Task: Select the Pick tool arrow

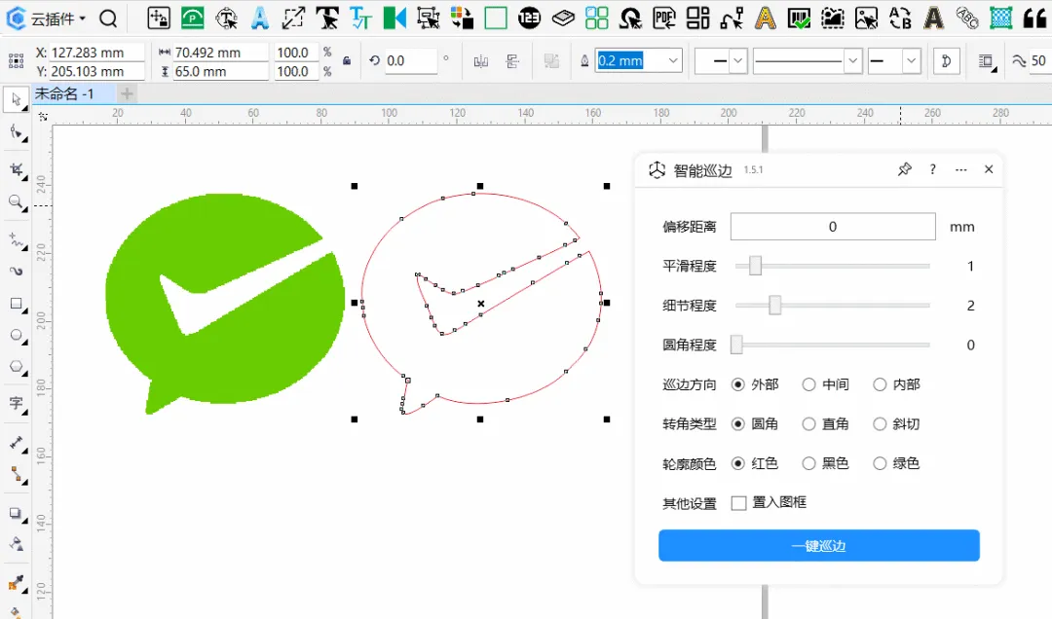Action: [x=17, y=100]
